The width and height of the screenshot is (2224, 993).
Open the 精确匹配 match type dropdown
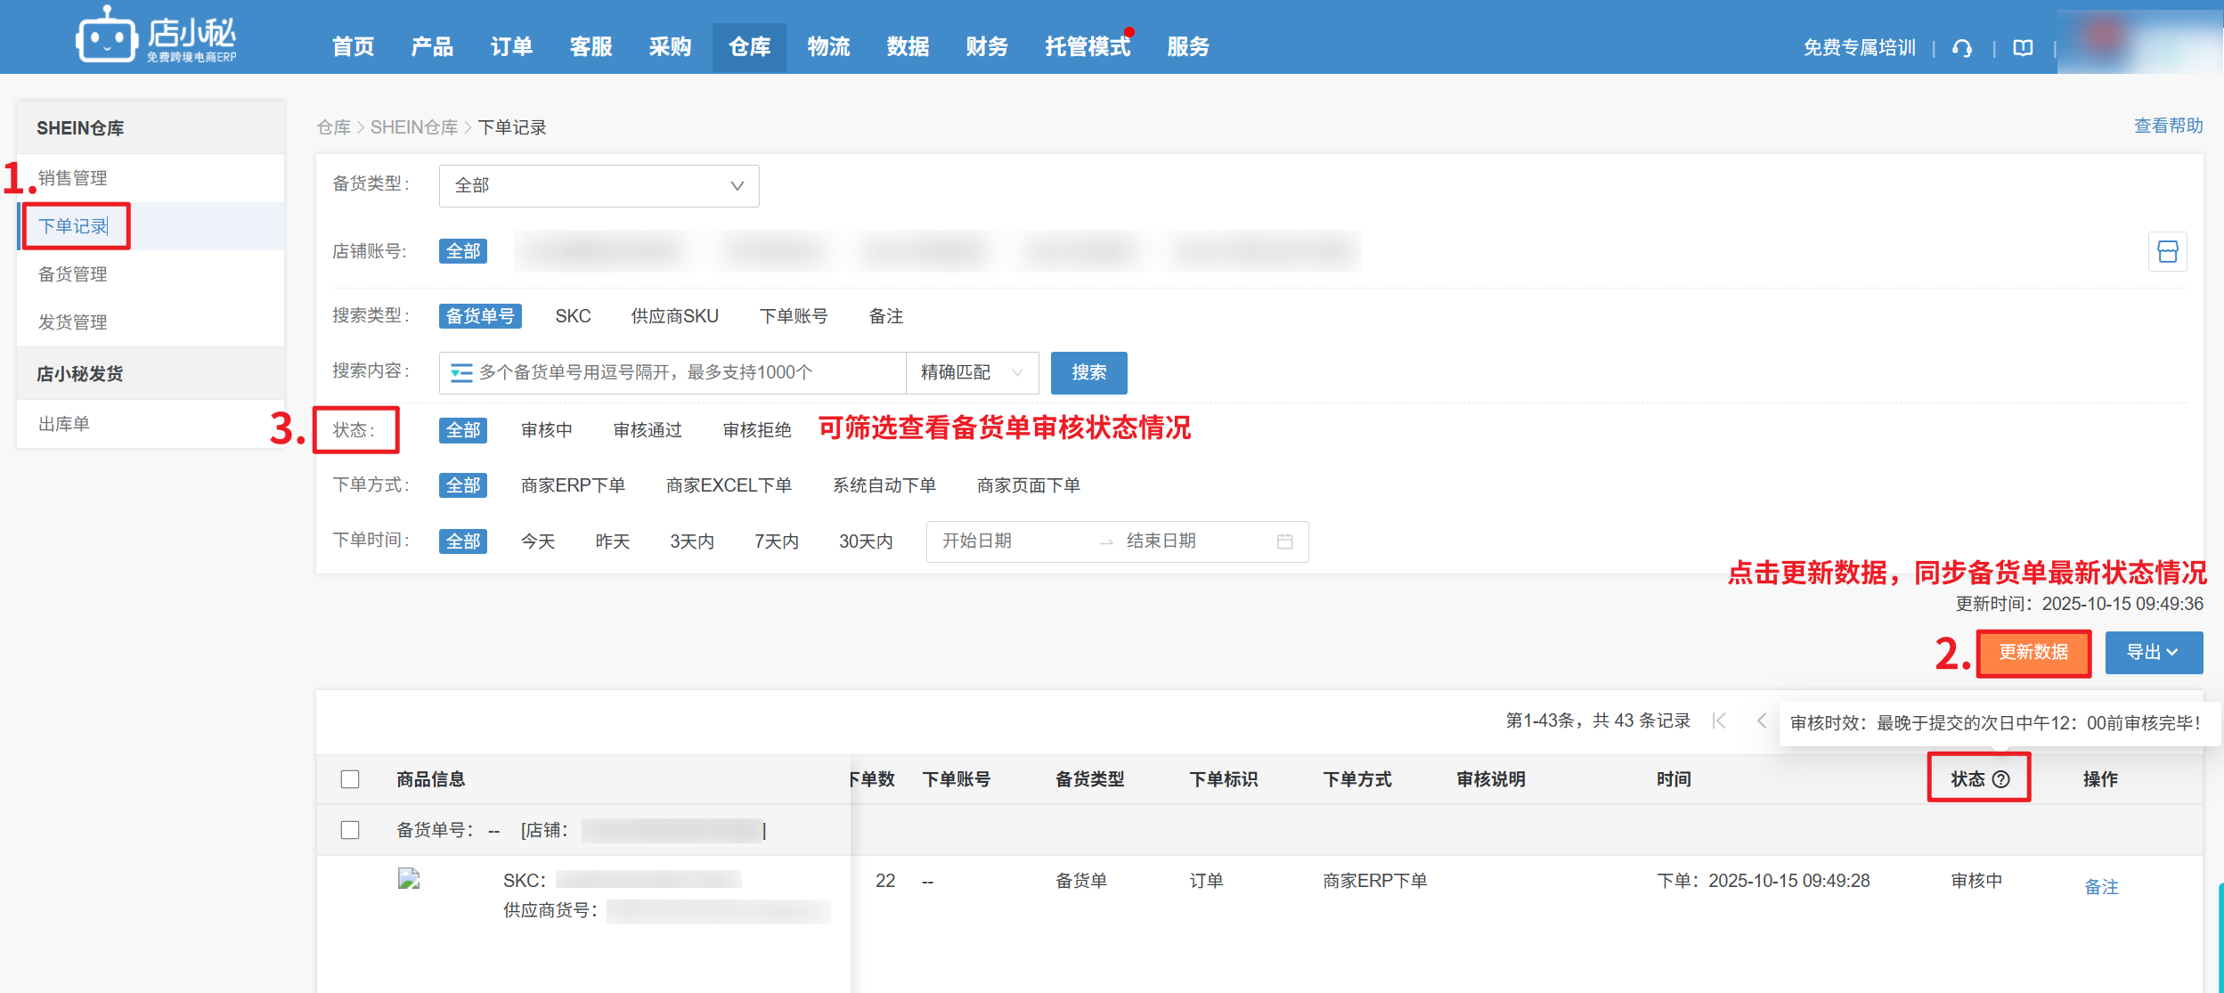972,372
